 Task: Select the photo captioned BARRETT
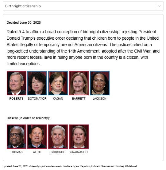(79, 83)
